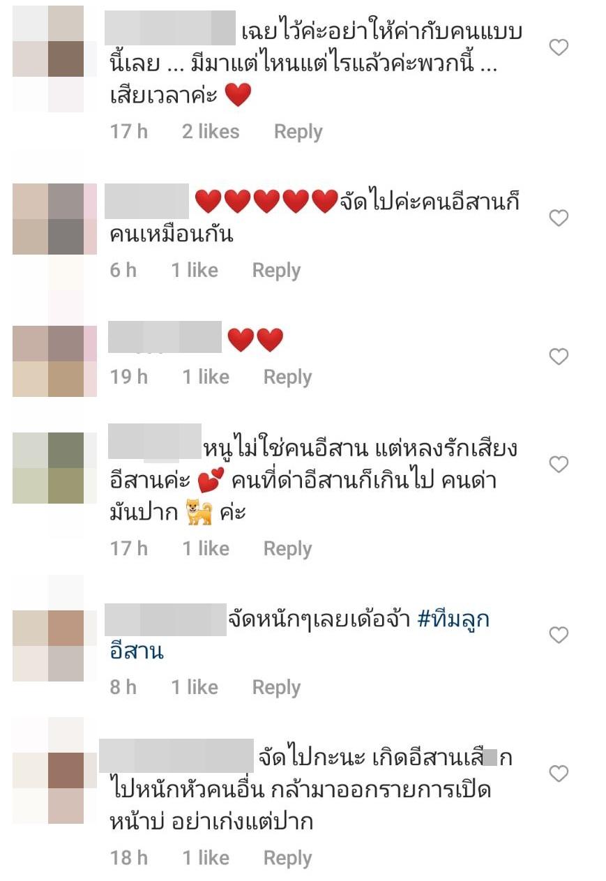Tap the heart on the five red hearts comment
This screenshot has height=881, width=606.
click(x=559, y=218)
